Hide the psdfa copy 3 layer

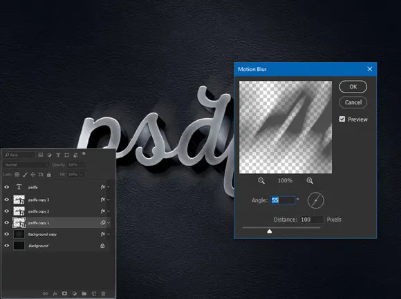(7, 200)
